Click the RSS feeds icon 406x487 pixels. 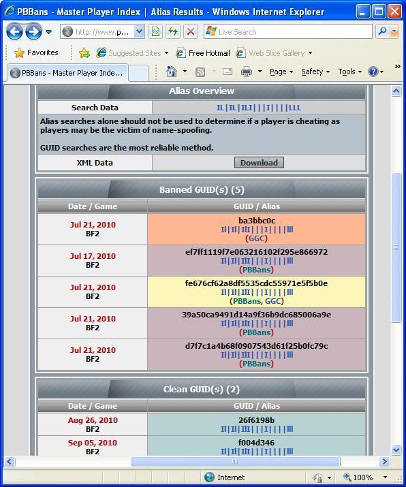tap(200, 72)
